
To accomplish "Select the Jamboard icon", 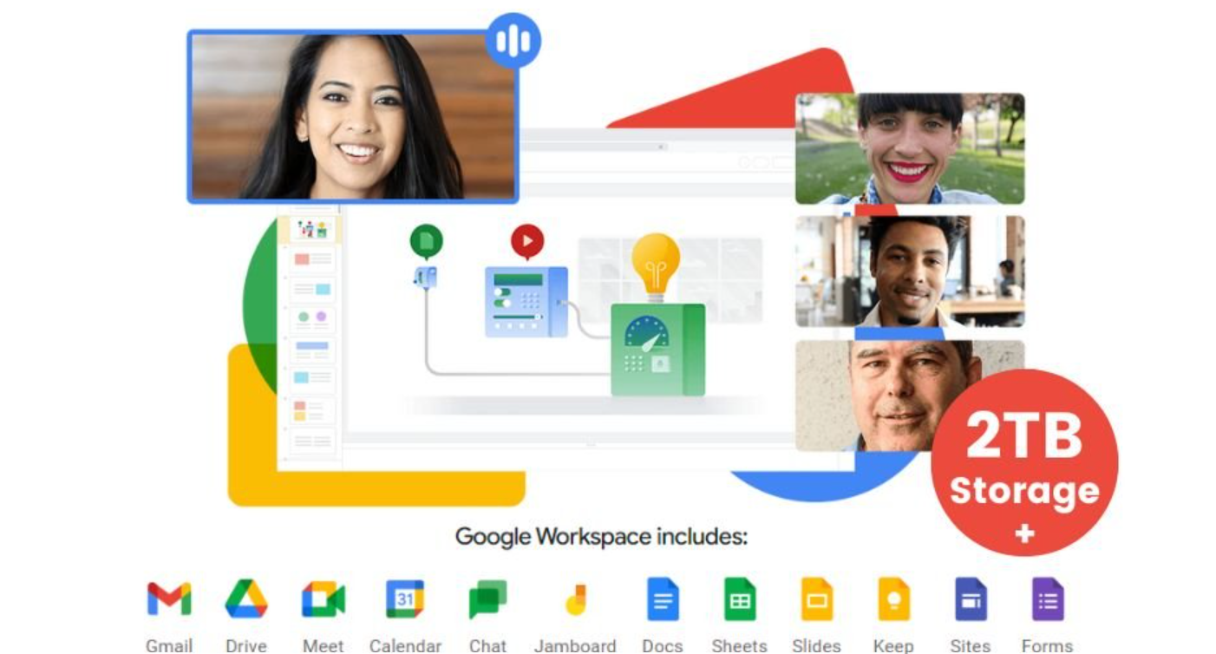I will (575, 599).
